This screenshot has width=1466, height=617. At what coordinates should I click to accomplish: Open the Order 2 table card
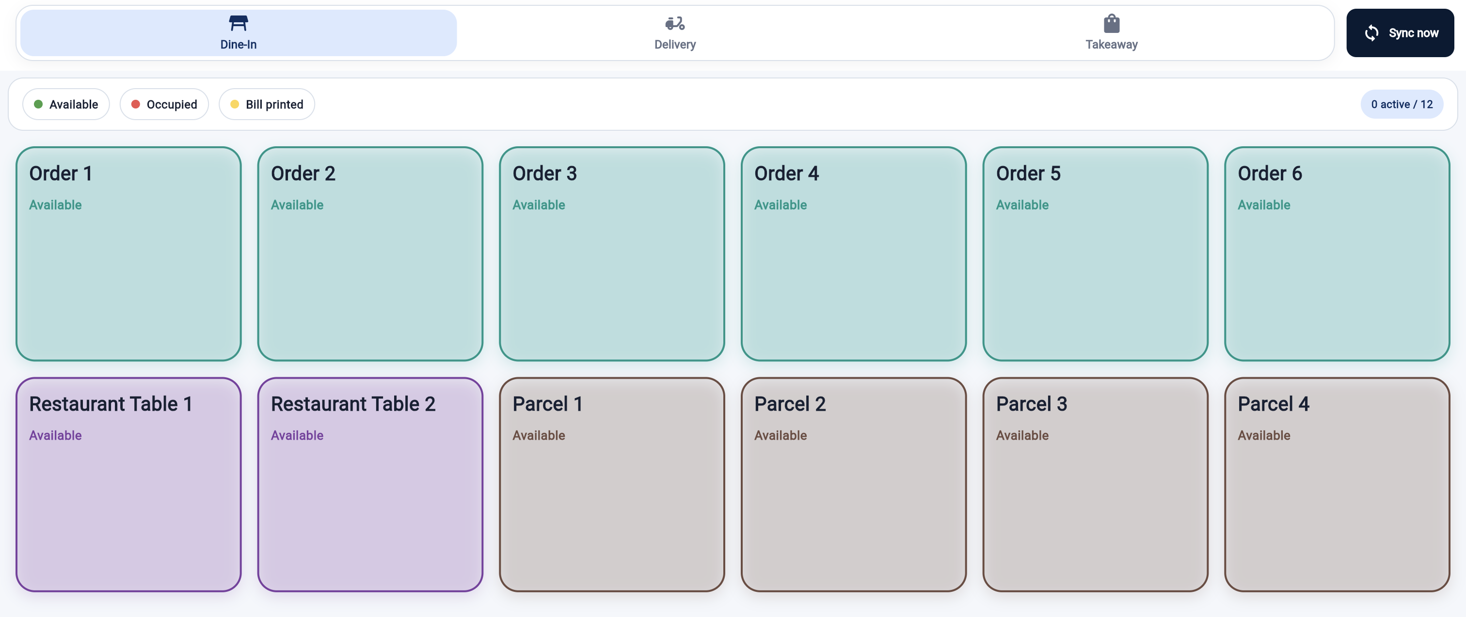(x=370, y=254)
